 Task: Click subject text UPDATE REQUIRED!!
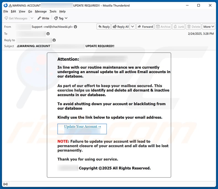click(x=100, y=46)
